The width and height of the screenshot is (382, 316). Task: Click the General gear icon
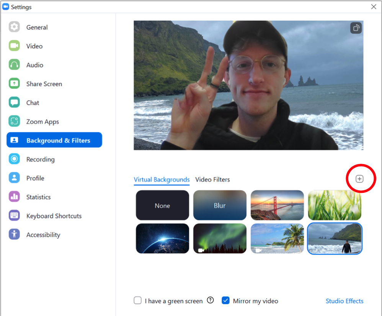14,27
